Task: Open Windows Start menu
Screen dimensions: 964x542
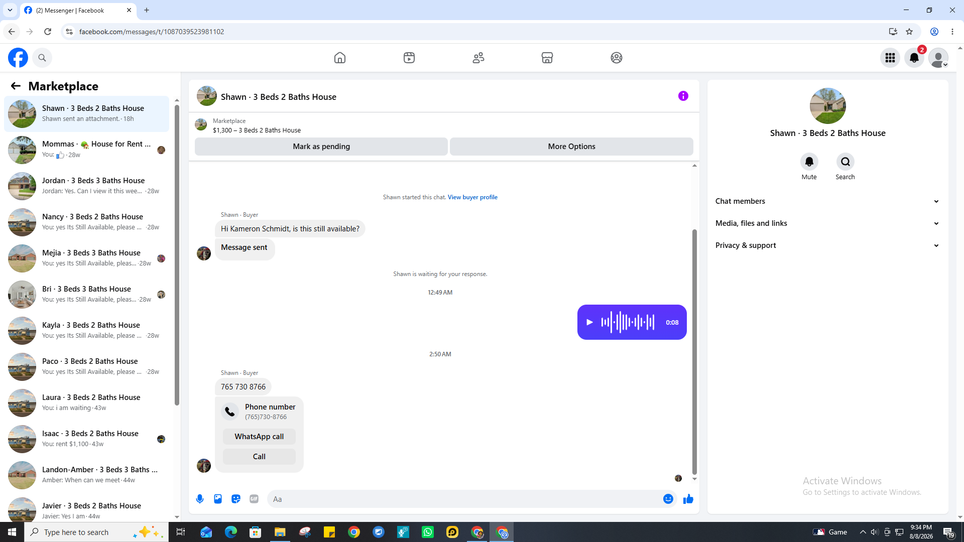Action: tap(12, 532)
